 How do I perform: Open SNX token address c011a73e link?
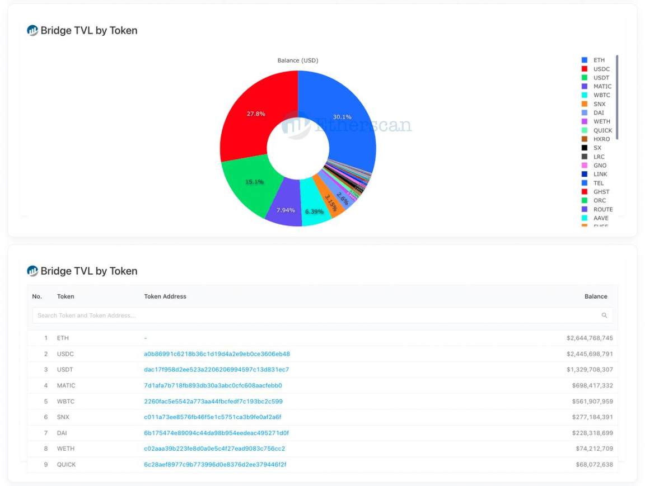tap(212, 417)
